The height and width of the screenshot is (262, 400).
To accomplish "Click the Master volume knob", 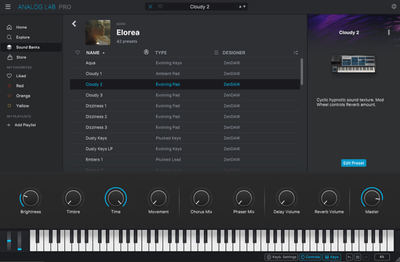I will click(372, 198).
